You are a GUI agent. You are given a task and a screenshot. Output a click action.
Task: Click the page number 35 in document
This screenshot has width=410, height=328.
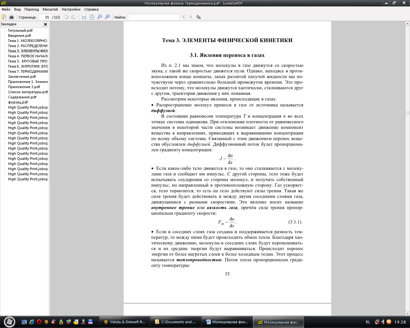[x=227, y=274]
